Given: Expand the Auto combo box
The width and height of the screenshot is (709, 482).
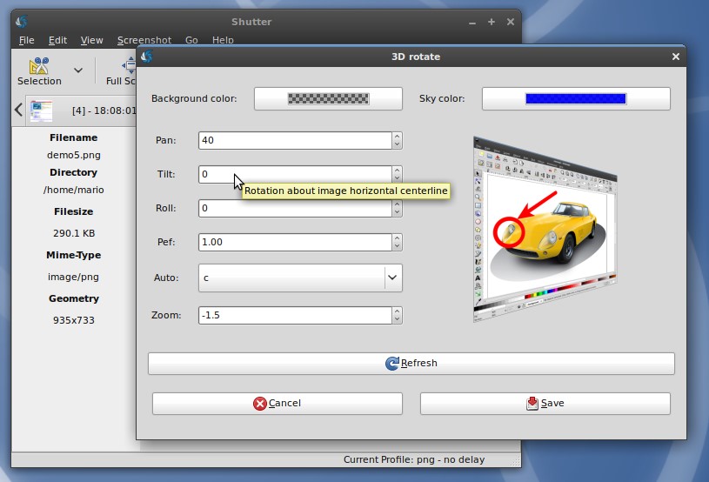Looking at the screenshot, I should pyautogui.click(x=392, y=278).
